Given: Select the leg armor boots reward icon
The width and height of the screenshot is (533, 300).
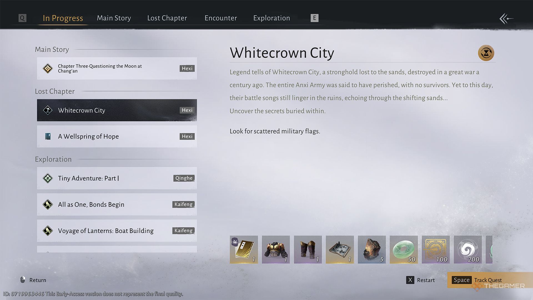Looking at the screenshot, I should point(308,249).
